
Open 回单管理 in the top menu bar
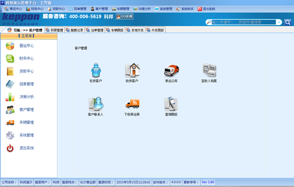pyautogui.click(x=78, y=9)
